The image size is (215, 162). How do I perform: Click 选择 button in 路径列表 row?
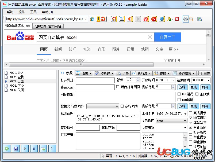[182, 87]
